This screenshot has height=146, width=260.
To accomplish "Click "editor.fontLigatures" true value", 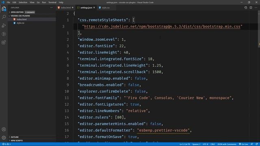I will (x=134, y=105).
